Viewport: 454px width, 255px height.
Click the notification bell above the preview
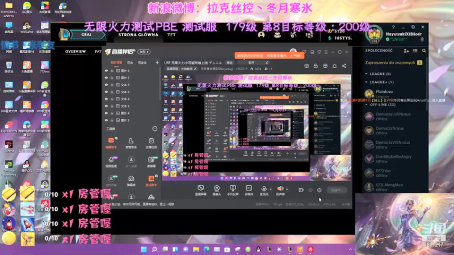334,66
